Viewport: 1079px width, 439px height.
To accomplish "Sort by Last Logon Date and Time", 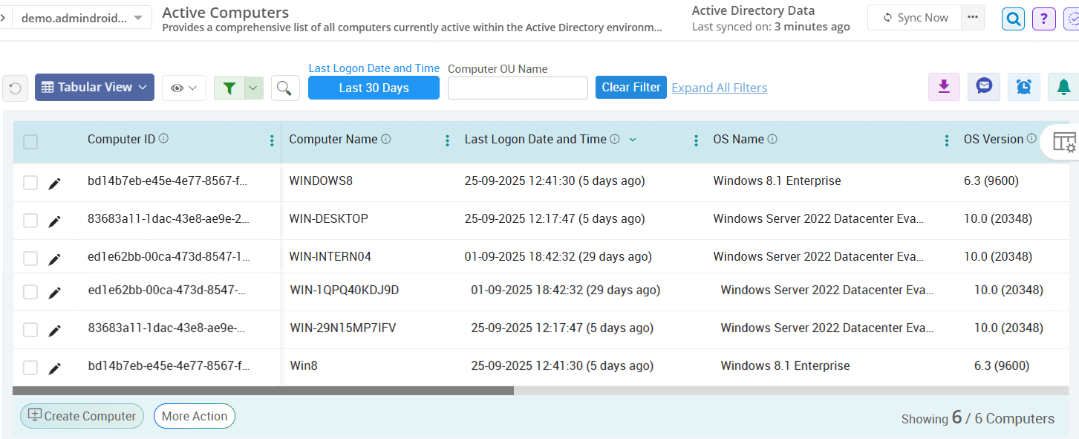I will 633,139.
